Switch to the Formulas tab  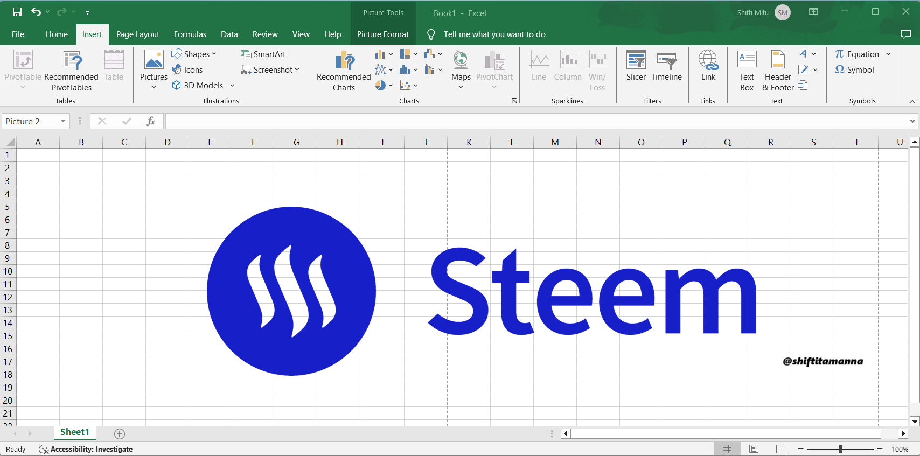190,34
